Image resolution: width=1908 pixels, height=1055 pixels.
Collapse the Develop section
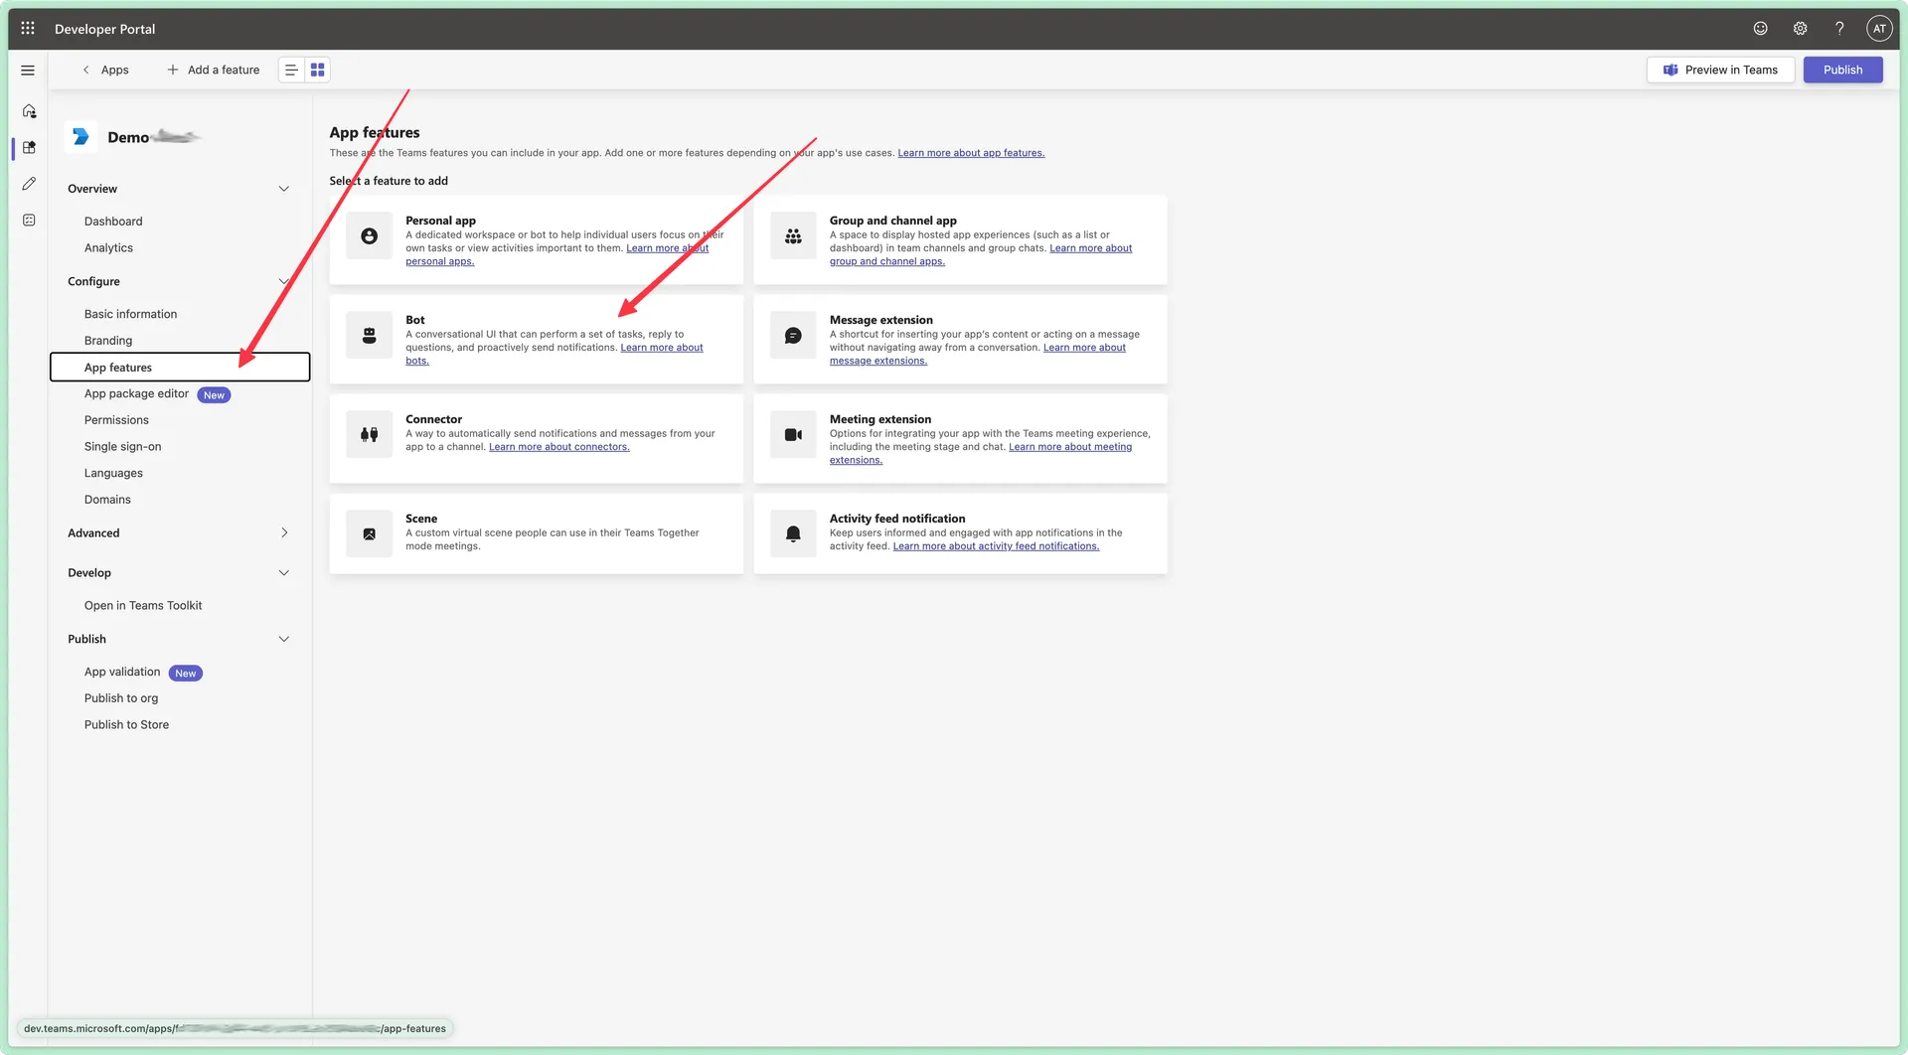[284, 573]
